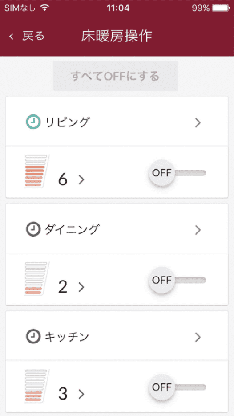Open the キッチン row right chevron
The width and height of the screenshot is (234, 416).
point(198,337)
